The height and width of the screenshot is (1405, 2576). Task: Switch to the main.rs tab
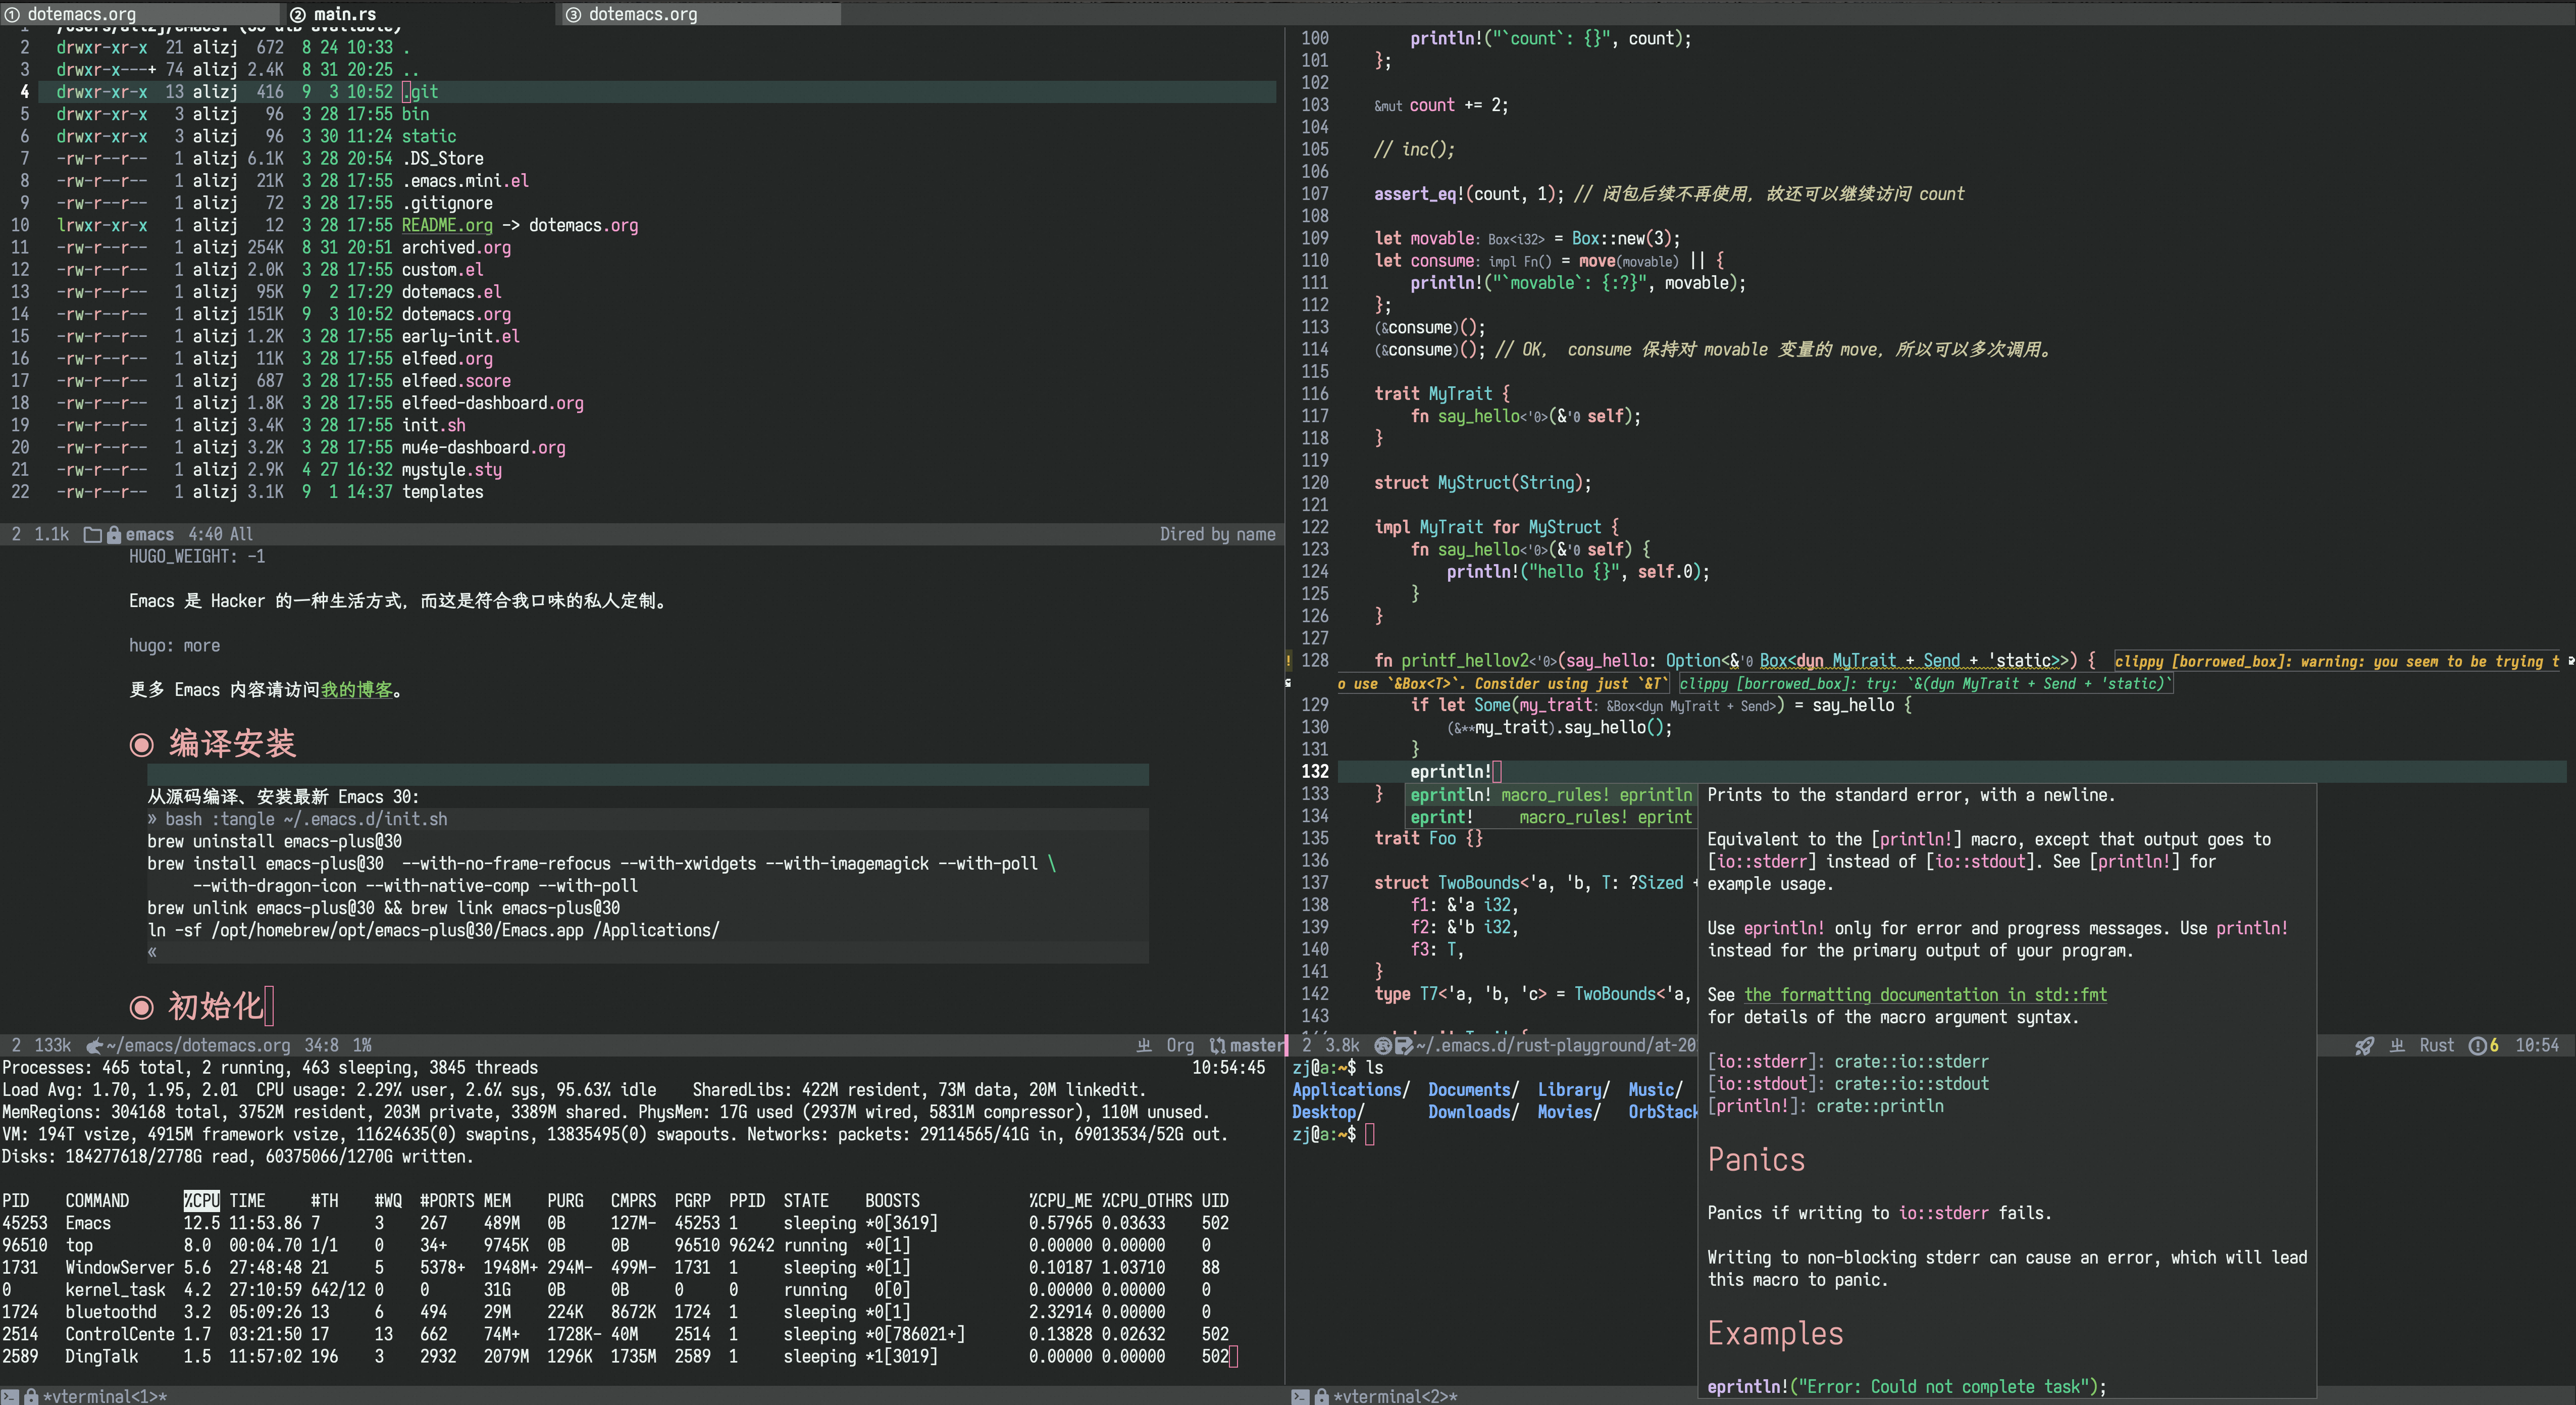(344, 14)
